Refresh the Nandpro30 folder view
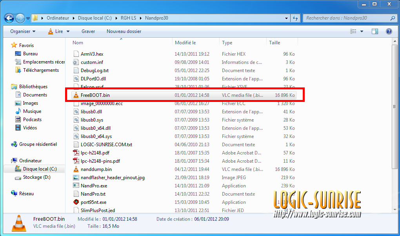Screen dimensions: 400x236 [x=295, y=18]
